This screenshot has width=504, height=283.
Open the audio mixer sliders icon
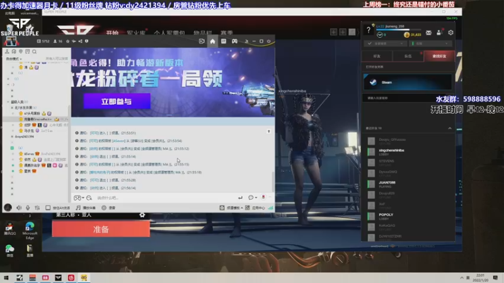click(x=37, y=208)
